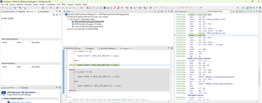The image size is (262, 103).
Task: Open the MCXA153_GPIO.cpp editor tab
Action: [72, 48]
